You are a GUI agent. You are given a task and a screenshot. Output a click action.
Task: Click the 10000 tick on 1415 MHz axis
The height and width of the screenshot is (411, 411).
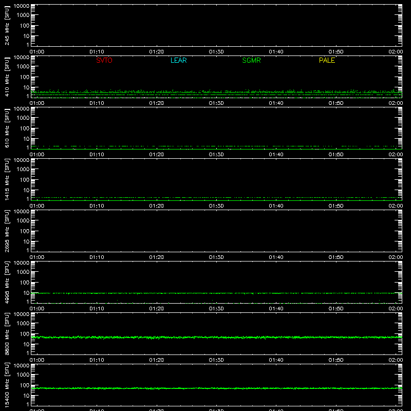(x=22, y=160)
